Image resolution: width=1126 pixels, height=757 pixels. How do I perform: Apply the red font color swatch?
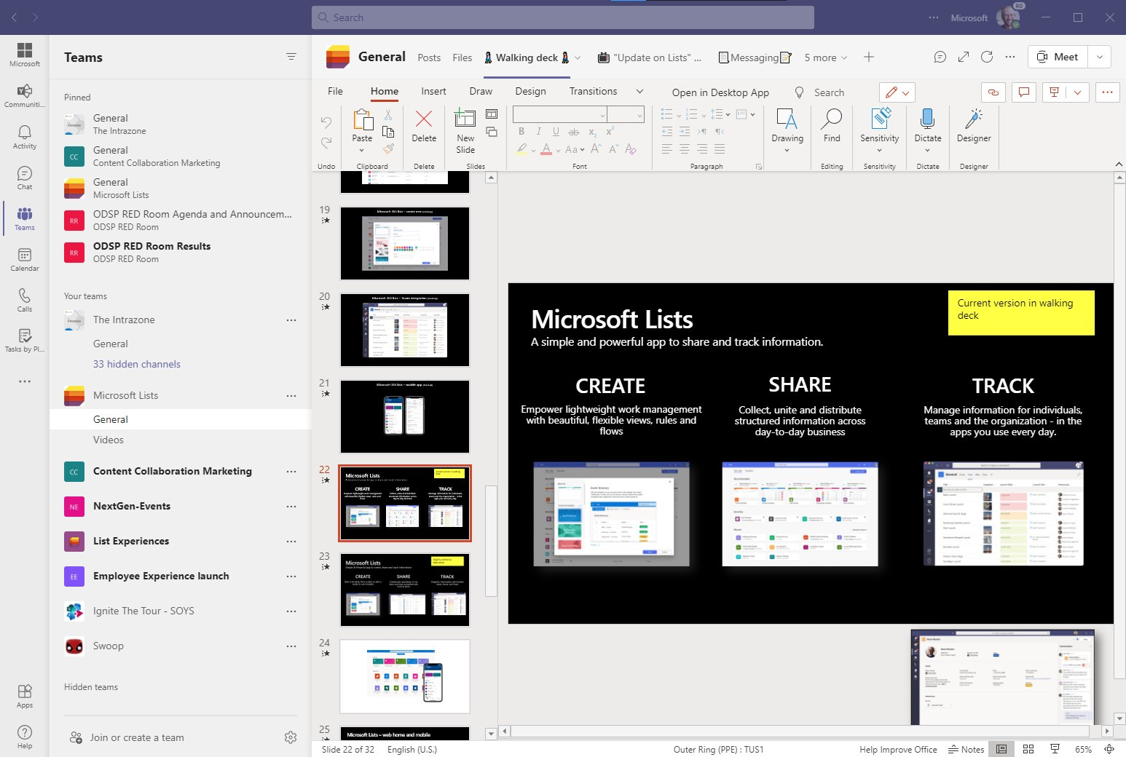(546, 149)
